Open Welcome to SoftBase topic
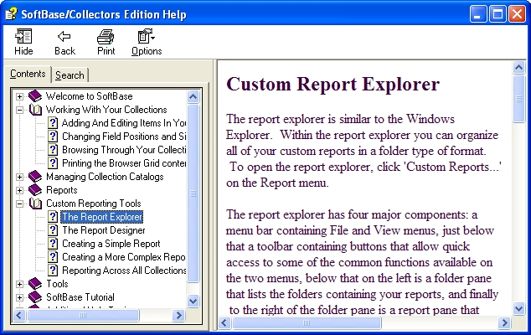531x335 pixels. [89, 96]
